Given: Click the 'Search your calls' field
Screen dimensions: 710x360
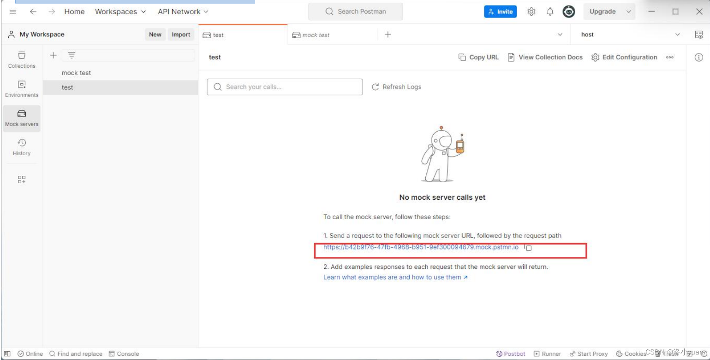Looking at the screenshot, I should pyautogui.click(x=285, y=87).
